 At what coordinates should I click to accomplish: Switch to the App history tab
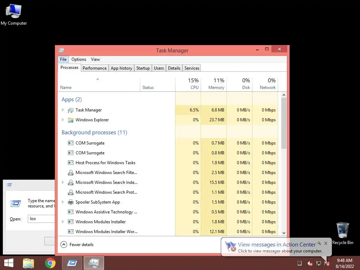click(121, 68)
